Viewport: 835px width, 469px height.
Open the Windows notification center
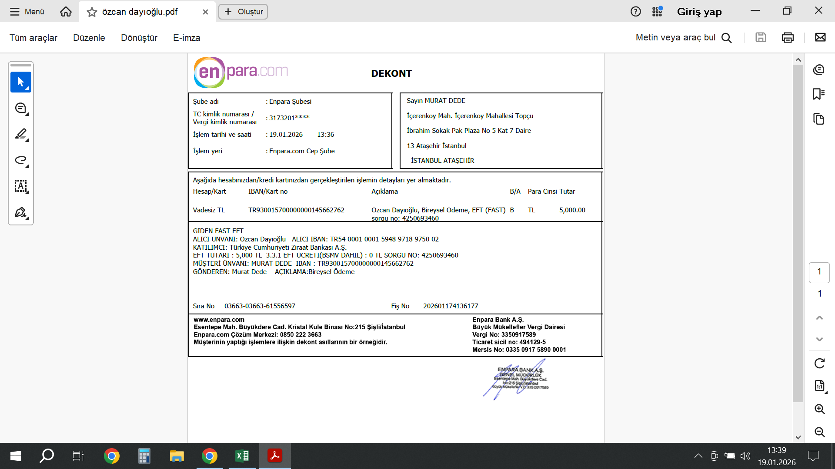pyautogui.click(x=813, y=456)
